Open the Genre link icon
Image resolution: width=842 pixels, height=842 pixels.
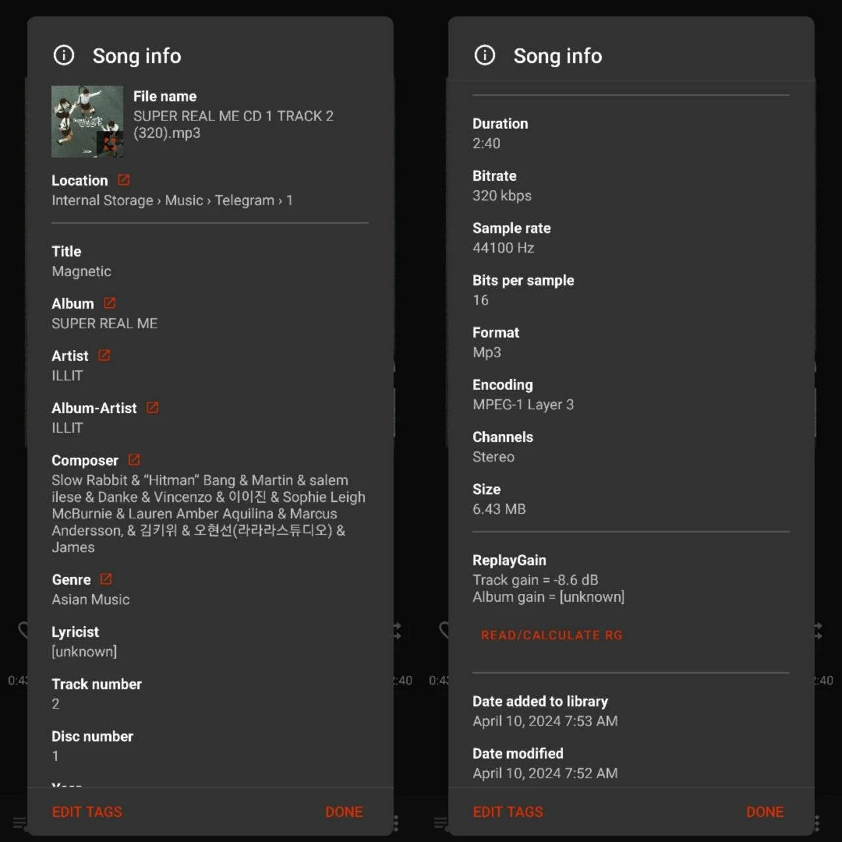click(106, 579)
